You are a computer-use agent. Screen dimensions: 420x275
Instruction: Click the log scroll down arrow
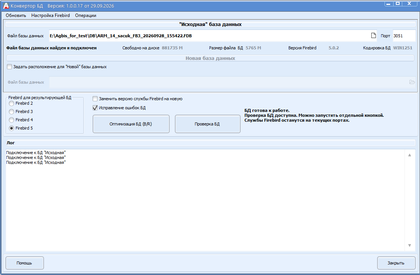(x=409, y=245)
